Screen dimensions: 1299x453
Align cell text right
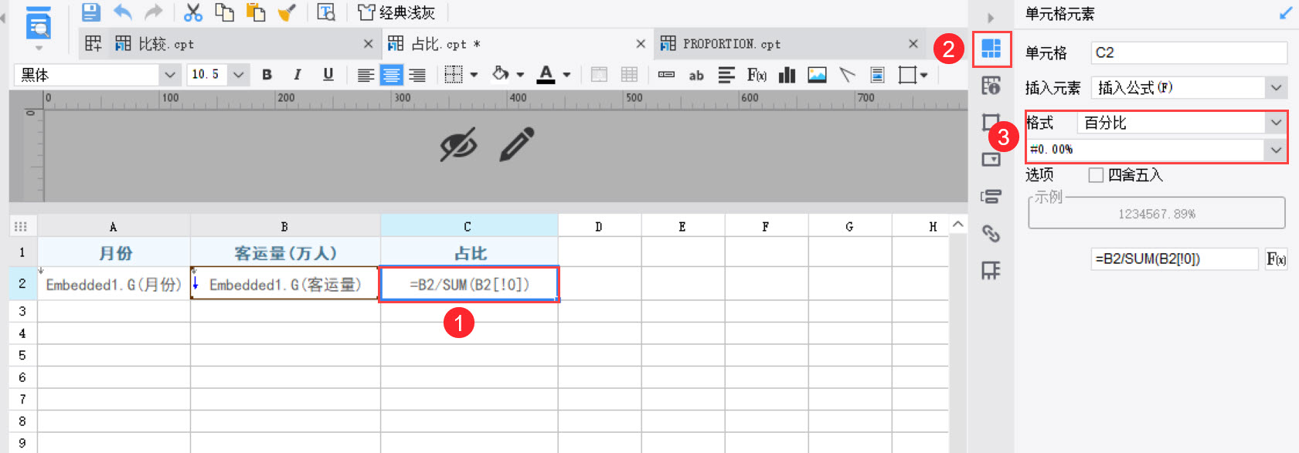pos(417,75)
